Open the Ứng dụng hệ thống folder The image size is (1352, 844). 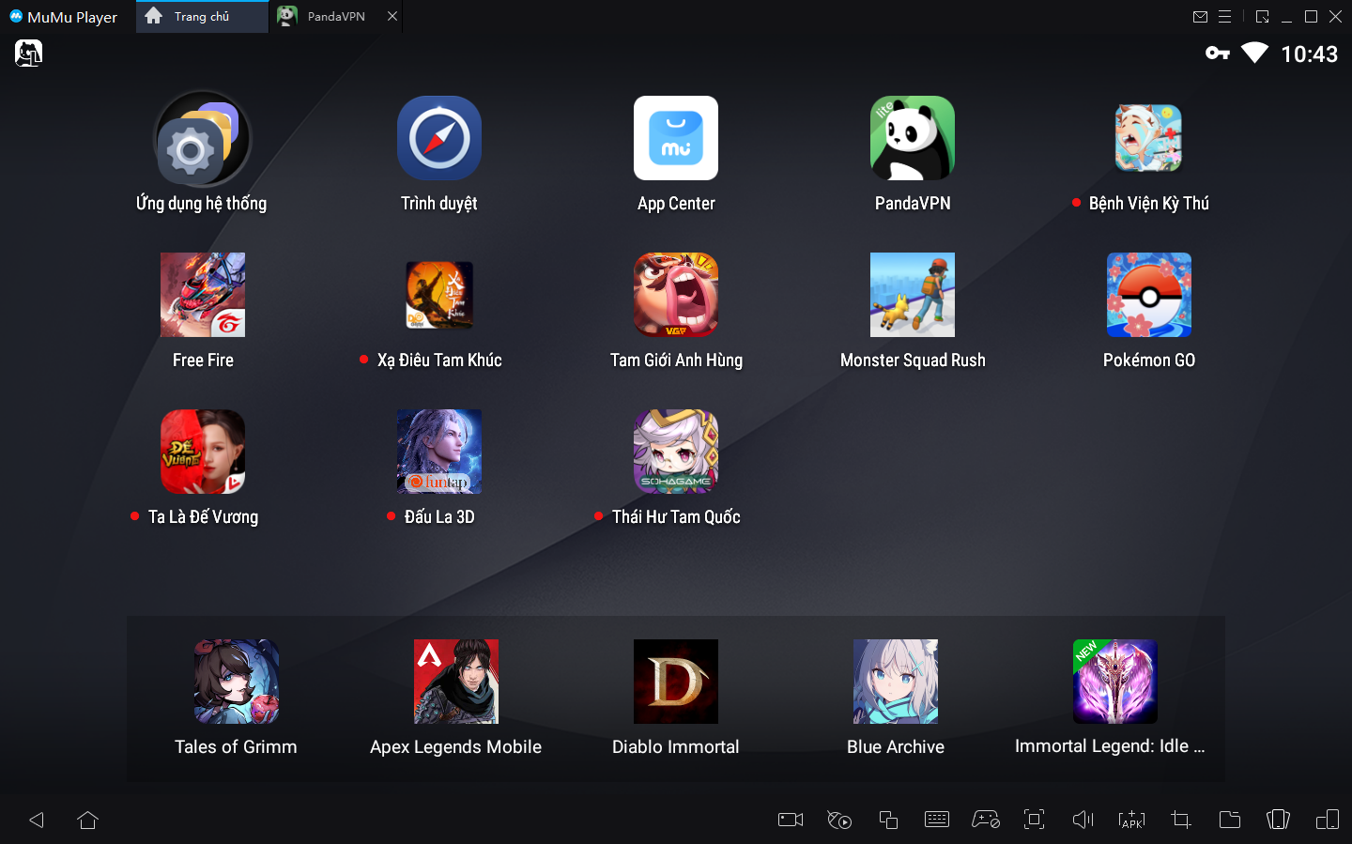click(x=202, y=139)
